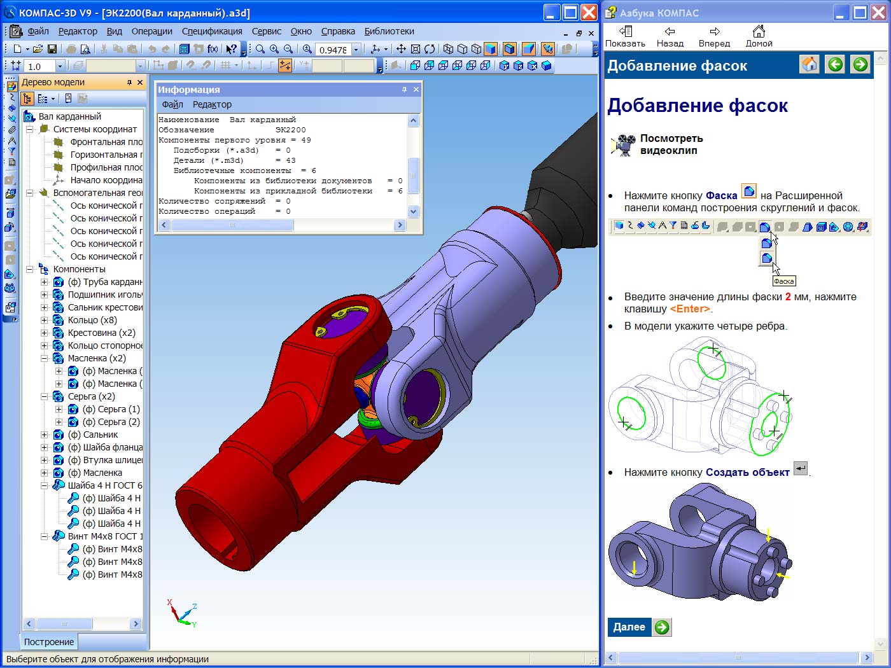Expand the (ф) Серьга (2) component
Viewport: 891px width, 668px height.
point(59,422)
